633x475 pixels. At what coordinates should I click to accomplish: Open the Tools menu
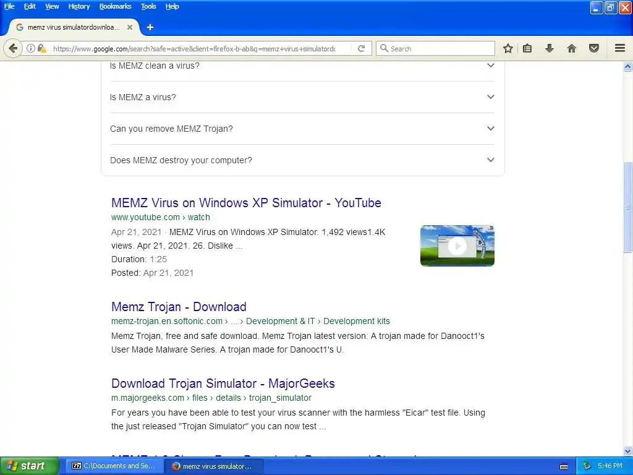148,6
